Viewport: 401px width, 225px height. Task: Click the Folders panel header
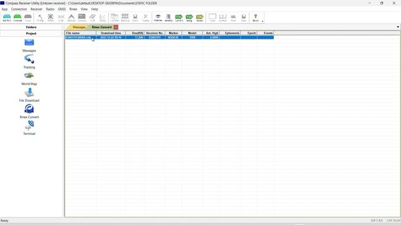point(31,27)
